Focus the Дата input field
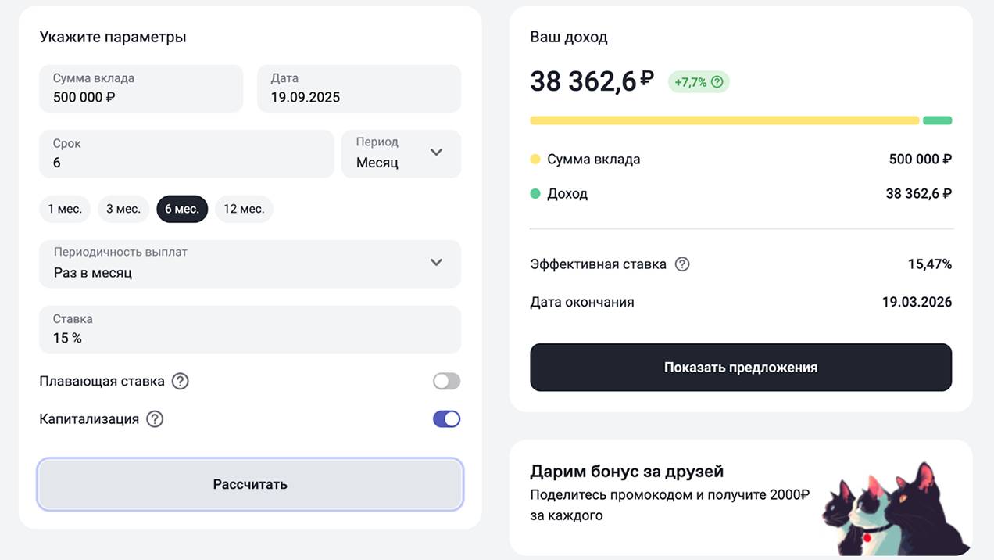This screenshot has width=994, height=560. (359, 88)
